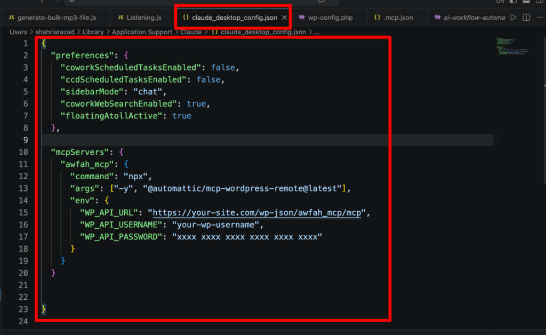The width and height of the screenshot is (546, 335).
Task: Click the "xxxx xxxx xxxx" password placeholder value
Action: click(247, 237)
